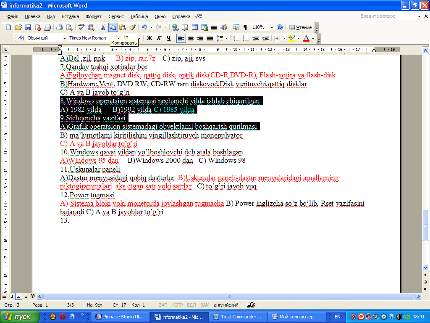Expand the border style arrow
The height and width of the screenshot is (323, 430).
click(x=284, y=38)
